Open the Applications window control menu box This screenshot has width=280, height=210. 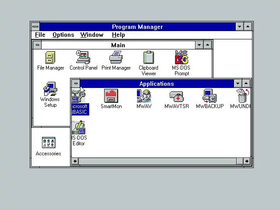pyautogui.click(x=76, y=84)
